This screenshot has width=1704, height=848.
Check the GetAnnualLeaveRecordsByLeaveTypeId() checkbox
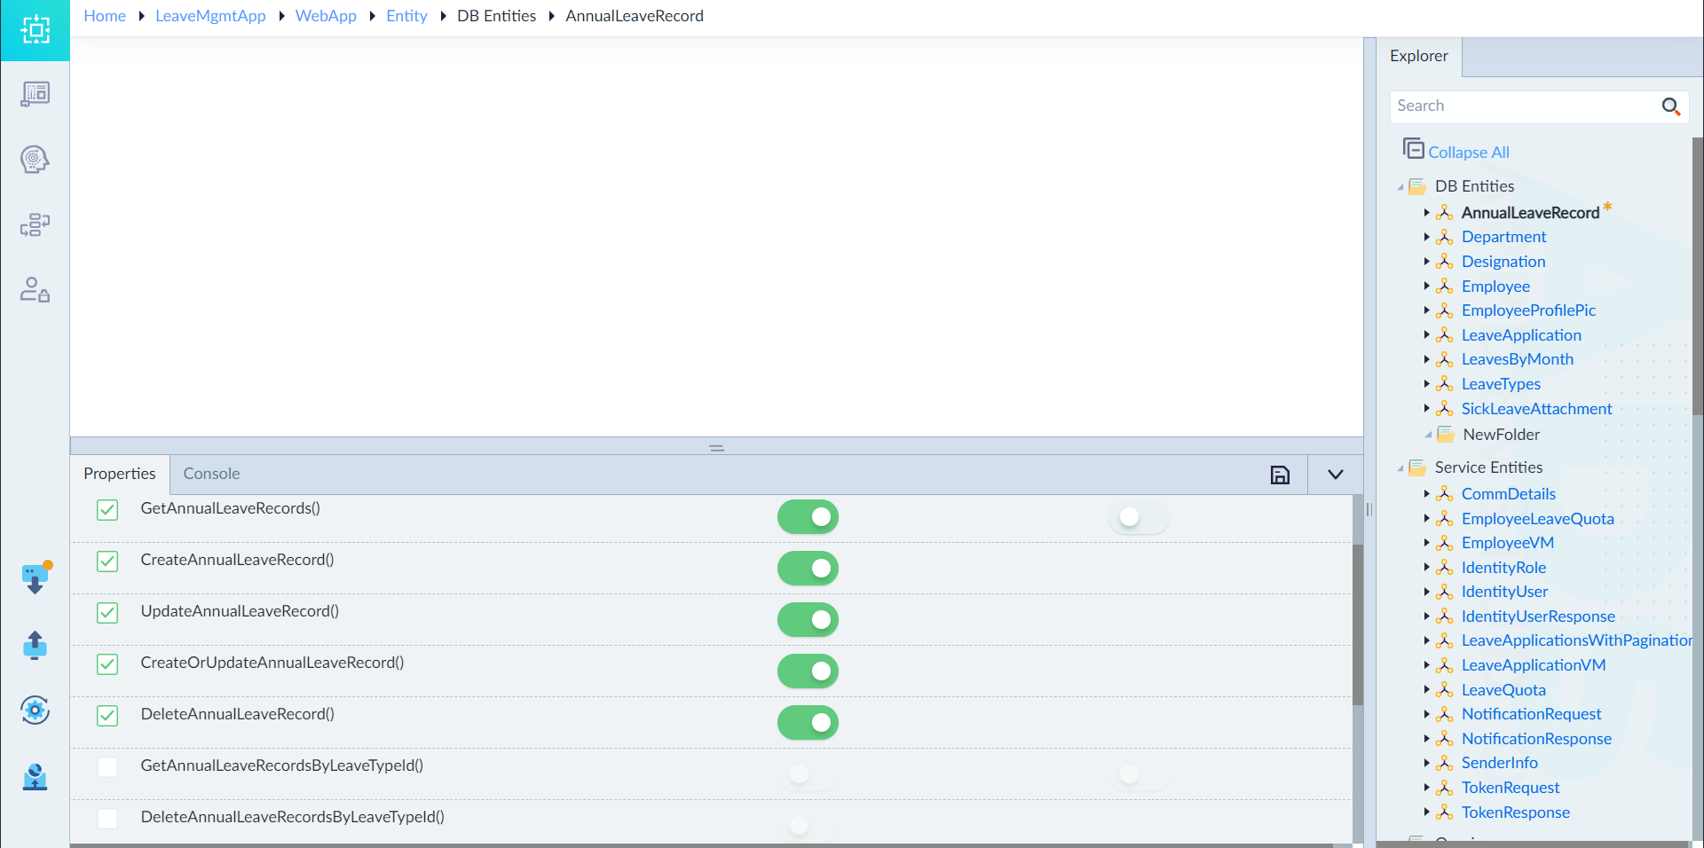click(107, 767)
